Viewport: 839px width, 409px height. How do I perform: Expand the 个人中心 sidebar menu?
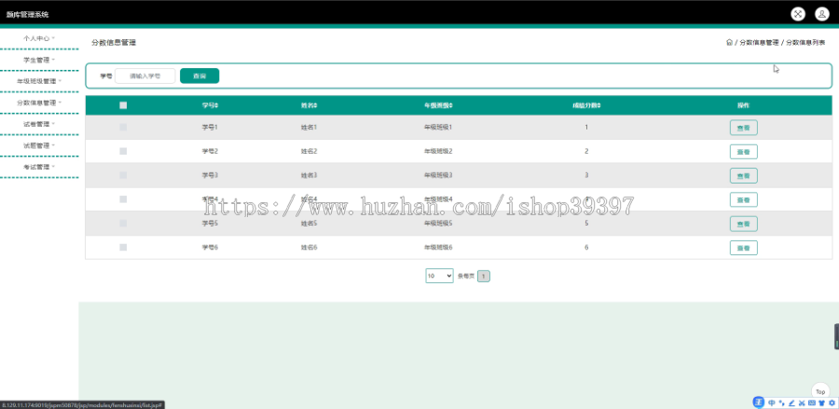pos(39,38)
